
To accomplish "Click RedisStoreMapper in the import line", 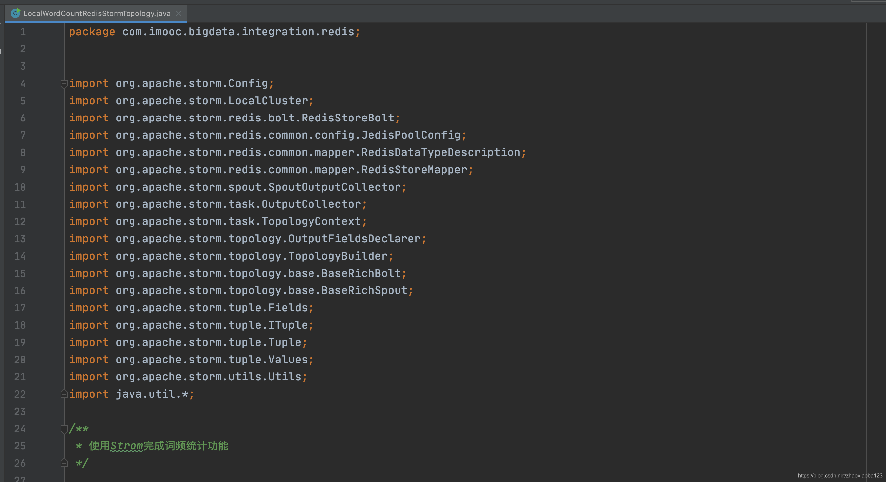I will click(x=414, y=170).
